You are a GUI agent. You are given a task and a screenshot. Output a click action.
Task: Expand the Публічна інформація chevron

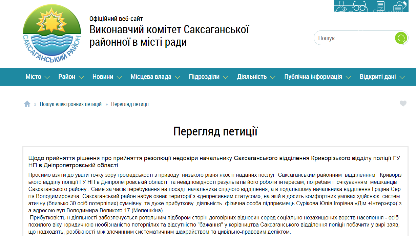(348, 77)
